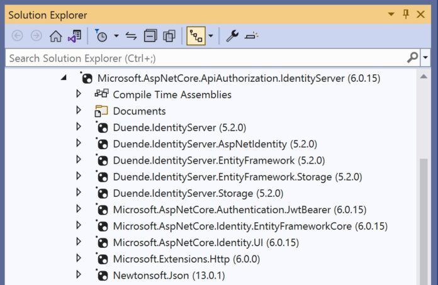Toggle the highlighted view nesting button

tap(195, 36)
